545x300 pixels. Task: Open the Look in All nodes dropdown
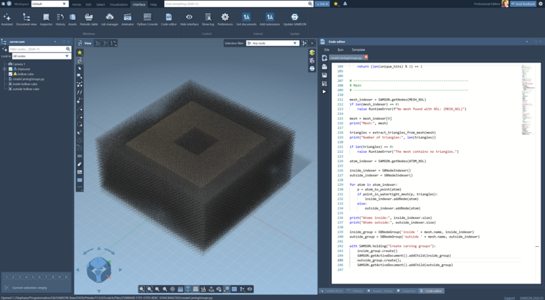click(41, 56)
